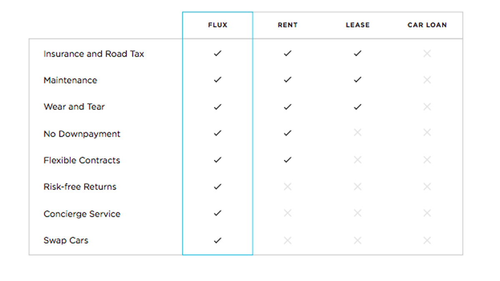Click the Car Loan cross for Insurance and Road Tax

click(427, 54)
